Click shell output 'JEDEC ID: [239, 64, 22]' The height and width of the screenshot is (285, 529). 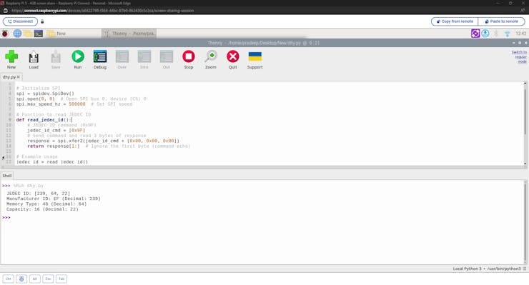38,194
